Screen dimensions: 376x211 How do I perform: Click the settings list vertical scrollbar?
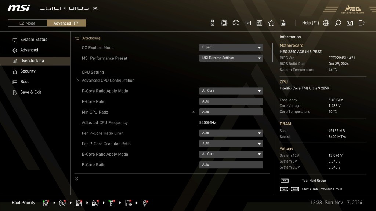(272, 52)
